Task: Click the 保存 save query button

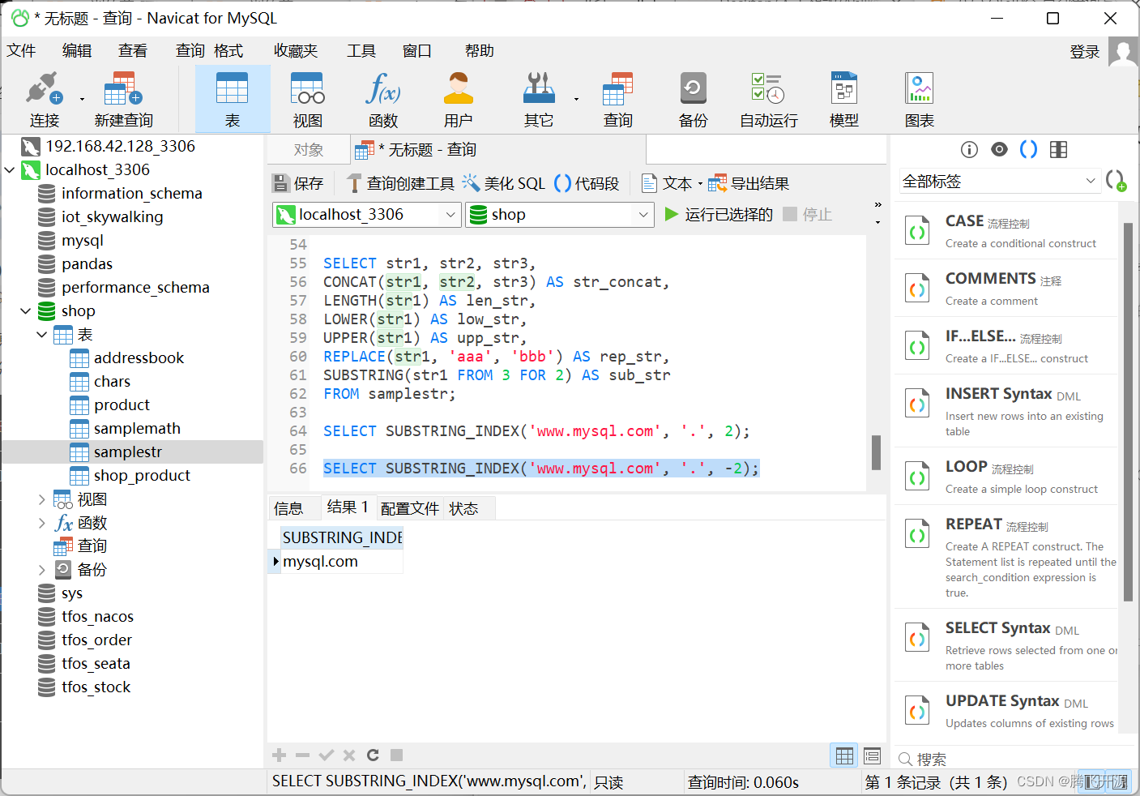Action: (298, 183)
